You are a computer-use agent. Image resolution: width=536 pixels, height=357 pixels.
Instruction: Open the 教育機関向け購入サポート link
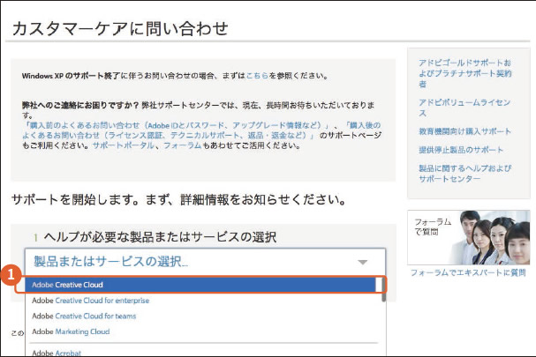click(464, 131)
